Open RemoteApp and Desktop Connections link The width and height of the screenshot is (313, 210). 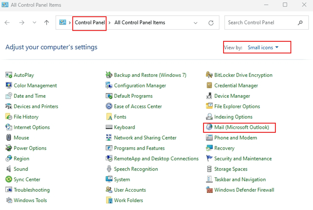pyautogui.click(x=156, y=159)
